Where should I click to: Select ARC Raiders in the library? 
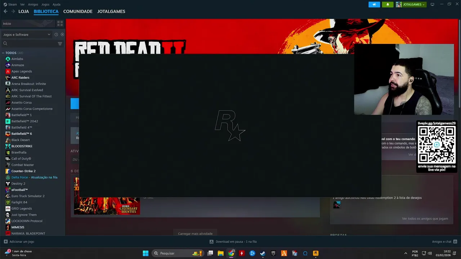[x=20, y=78]
